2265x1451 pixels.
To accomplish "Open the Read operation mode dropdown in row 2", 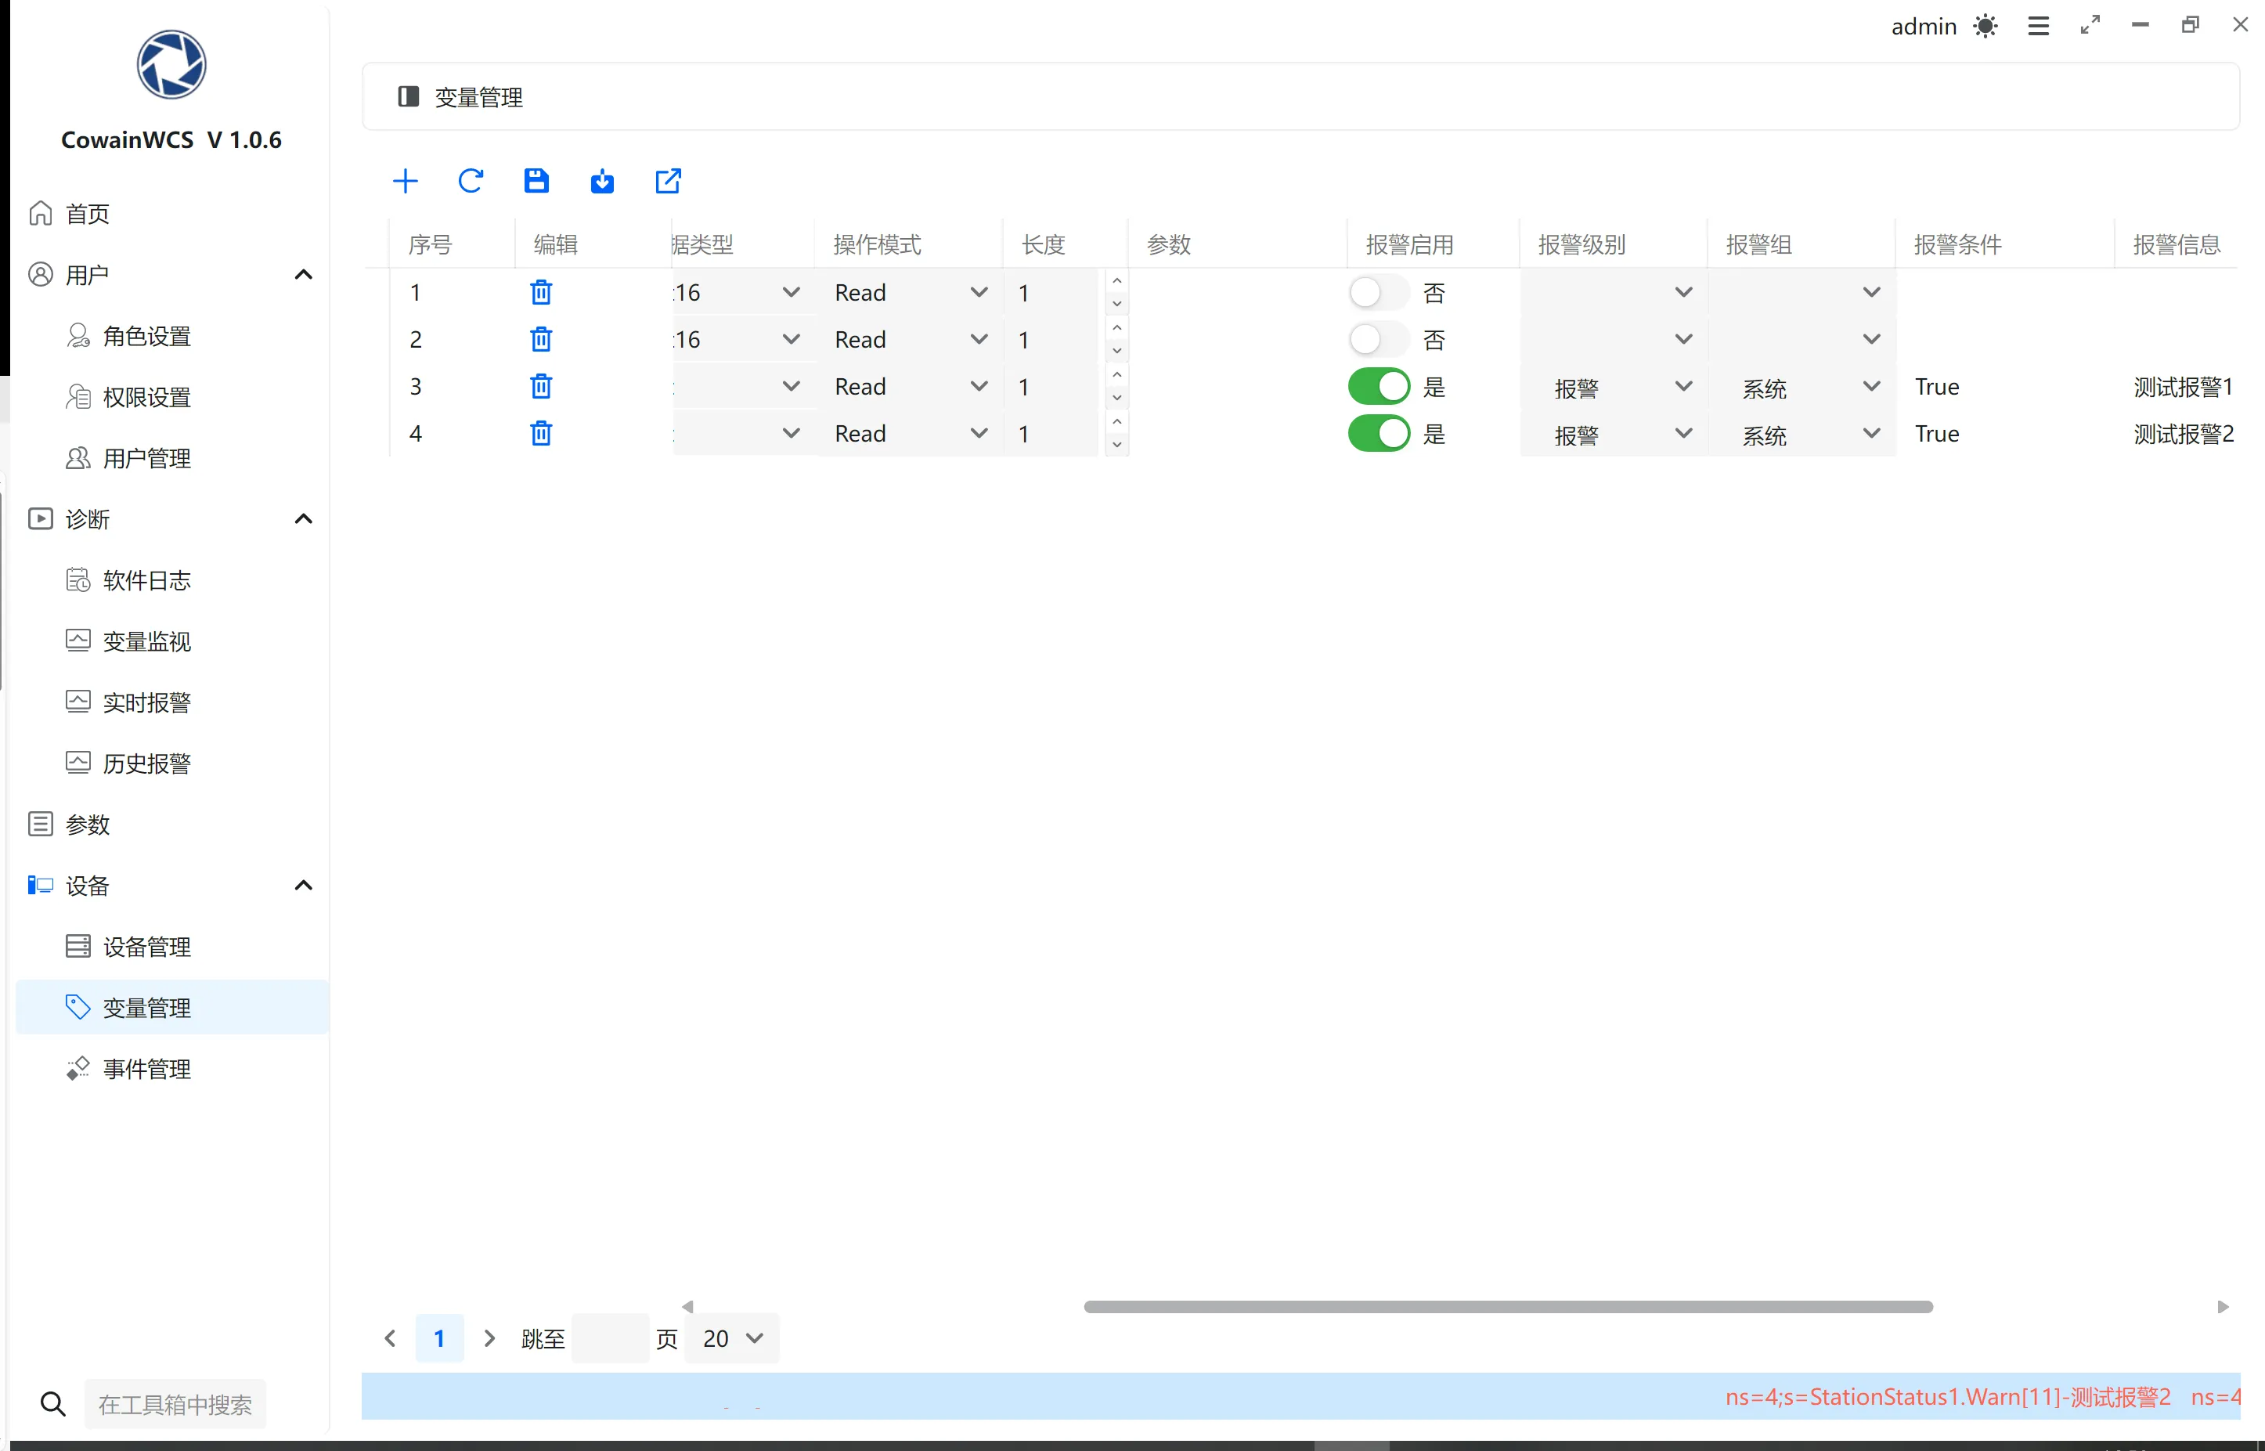I will [x=909, y=340].
